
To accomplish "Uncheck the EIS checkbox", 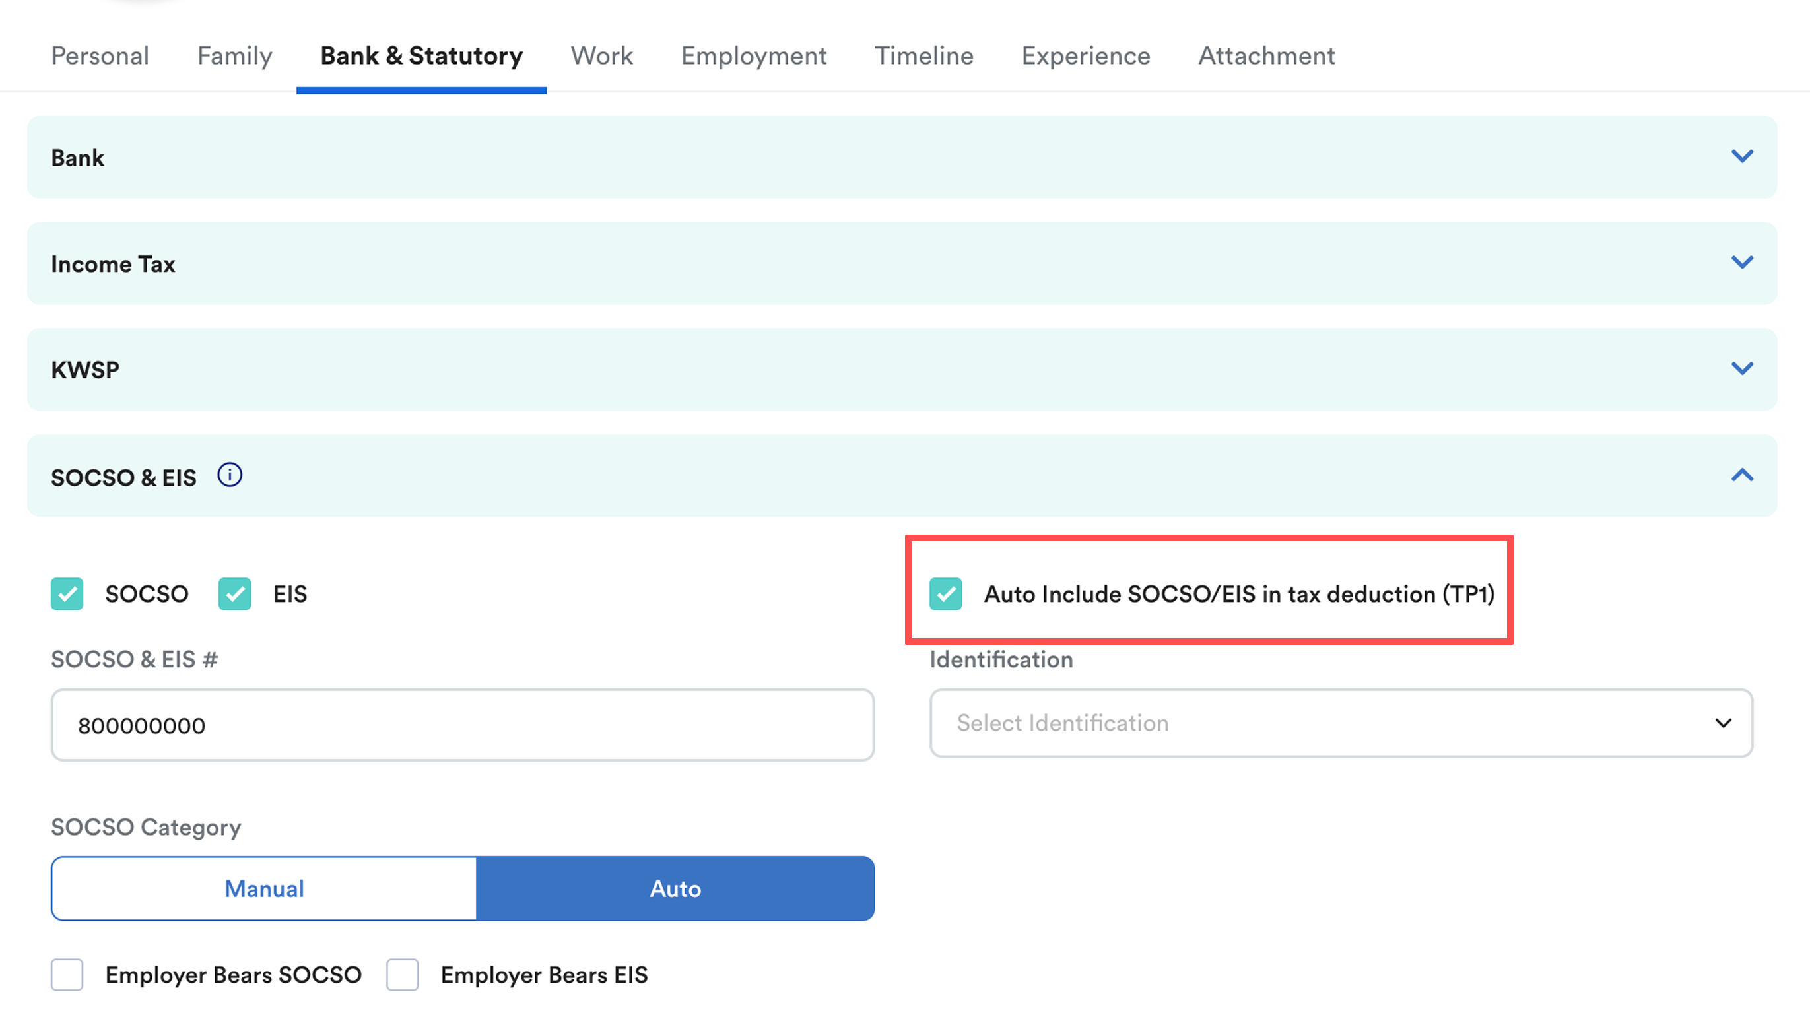I will coord(235,594).
